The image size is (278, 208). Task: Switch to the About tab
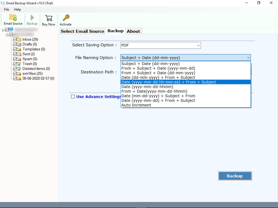click(134, 31)
